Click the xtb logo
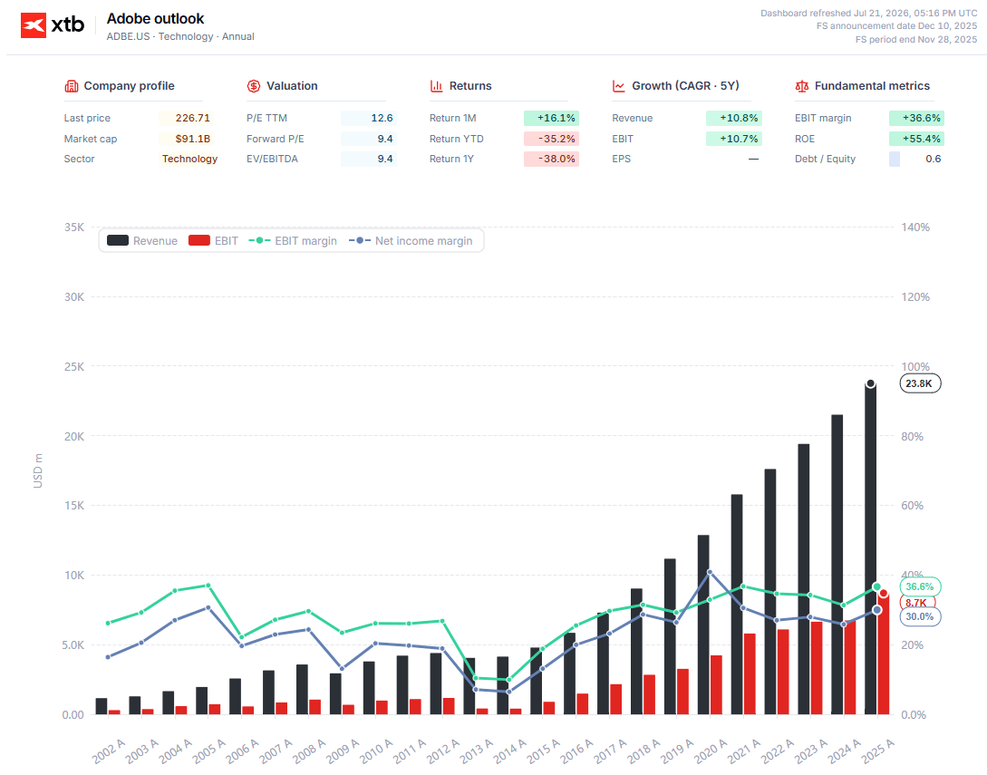The height and width of the screenshot is (775, 987). click(53, 25)
